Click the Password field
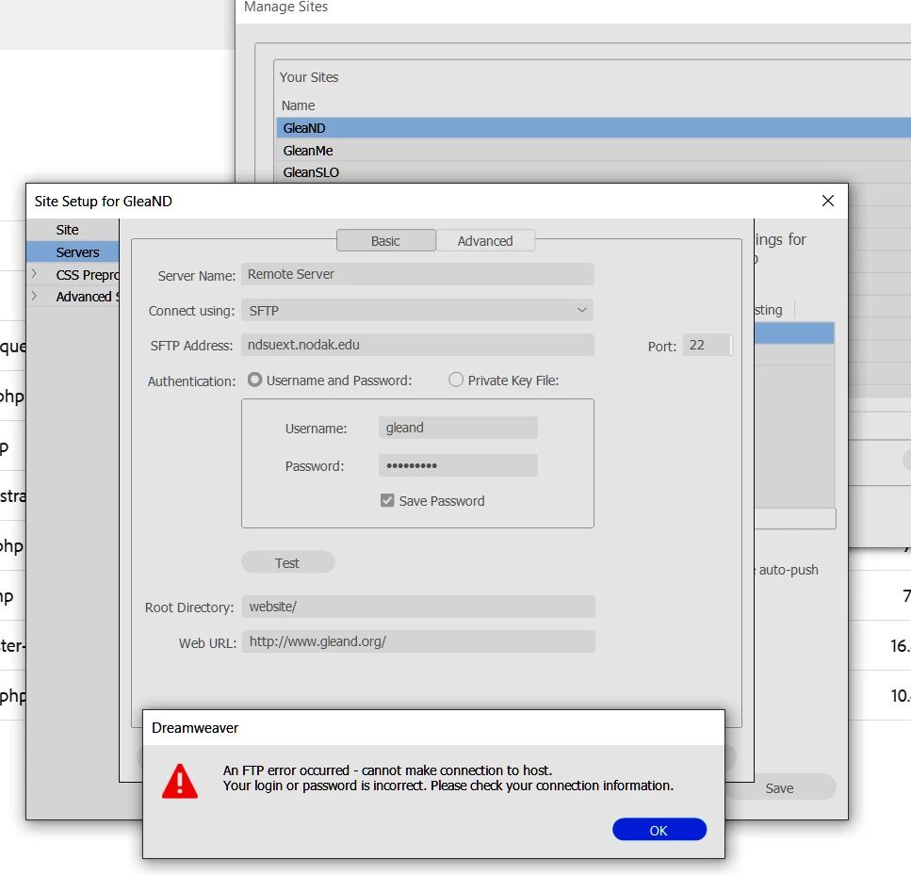 point(458,465)
